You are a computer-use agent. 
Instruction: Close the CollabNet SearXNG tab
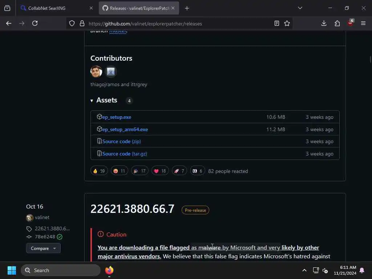pos(91,8)
